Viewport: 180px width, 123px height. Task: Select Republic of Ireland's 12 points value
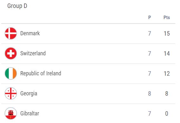(x=167, y=74)
